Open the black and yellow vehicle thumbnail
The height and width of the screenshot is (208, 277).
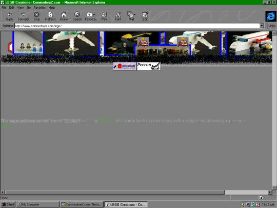(132, 38)
